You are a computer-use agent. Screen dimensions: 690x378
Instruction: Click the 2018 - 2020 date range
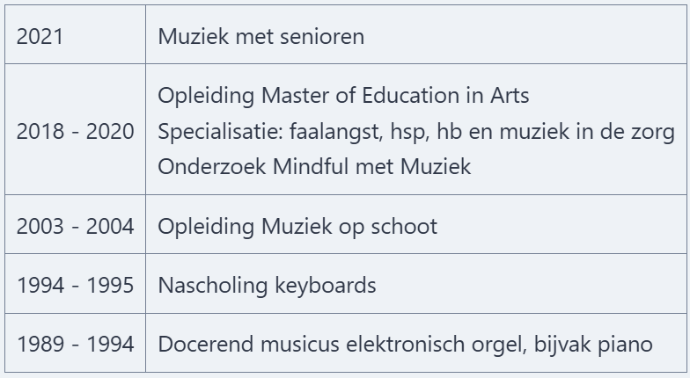[x=75, y=131]
